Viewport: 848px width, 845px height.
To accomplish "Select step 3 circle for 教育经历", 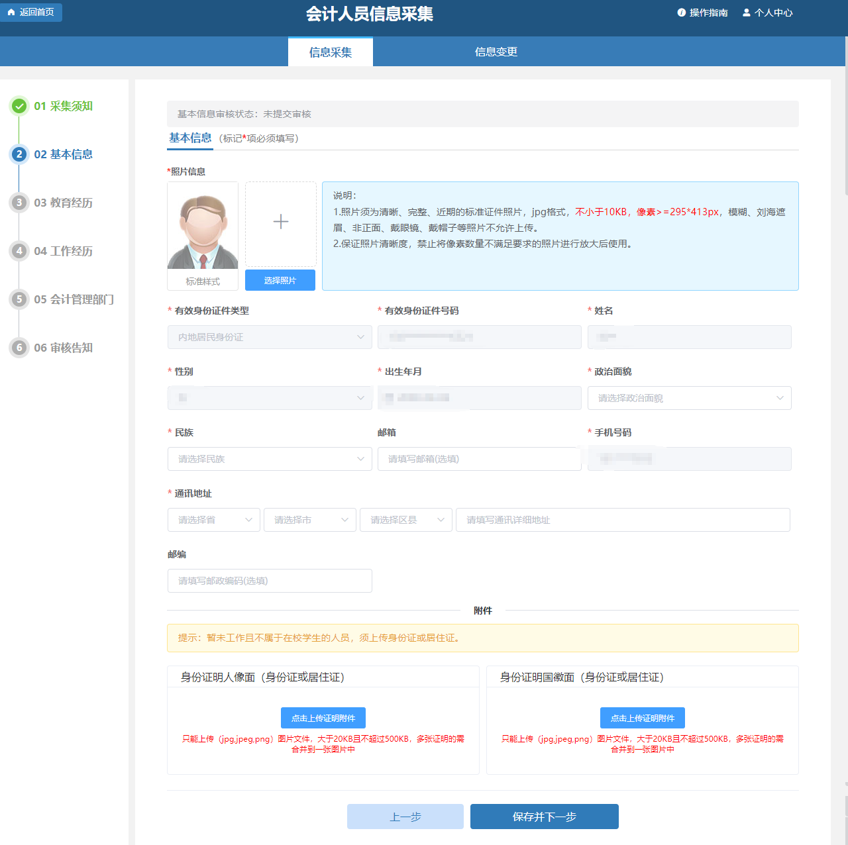I will tap(19, 203).
